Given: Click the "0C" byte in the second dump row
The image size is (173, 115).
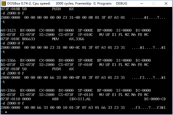Looking at the screenshot, I should [x=78, y=47].
